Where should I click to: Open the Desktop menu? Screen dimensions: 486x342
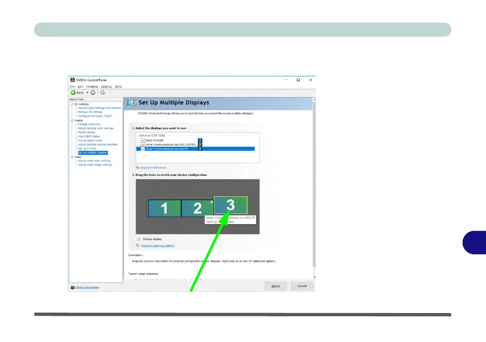tap(92, 87)
